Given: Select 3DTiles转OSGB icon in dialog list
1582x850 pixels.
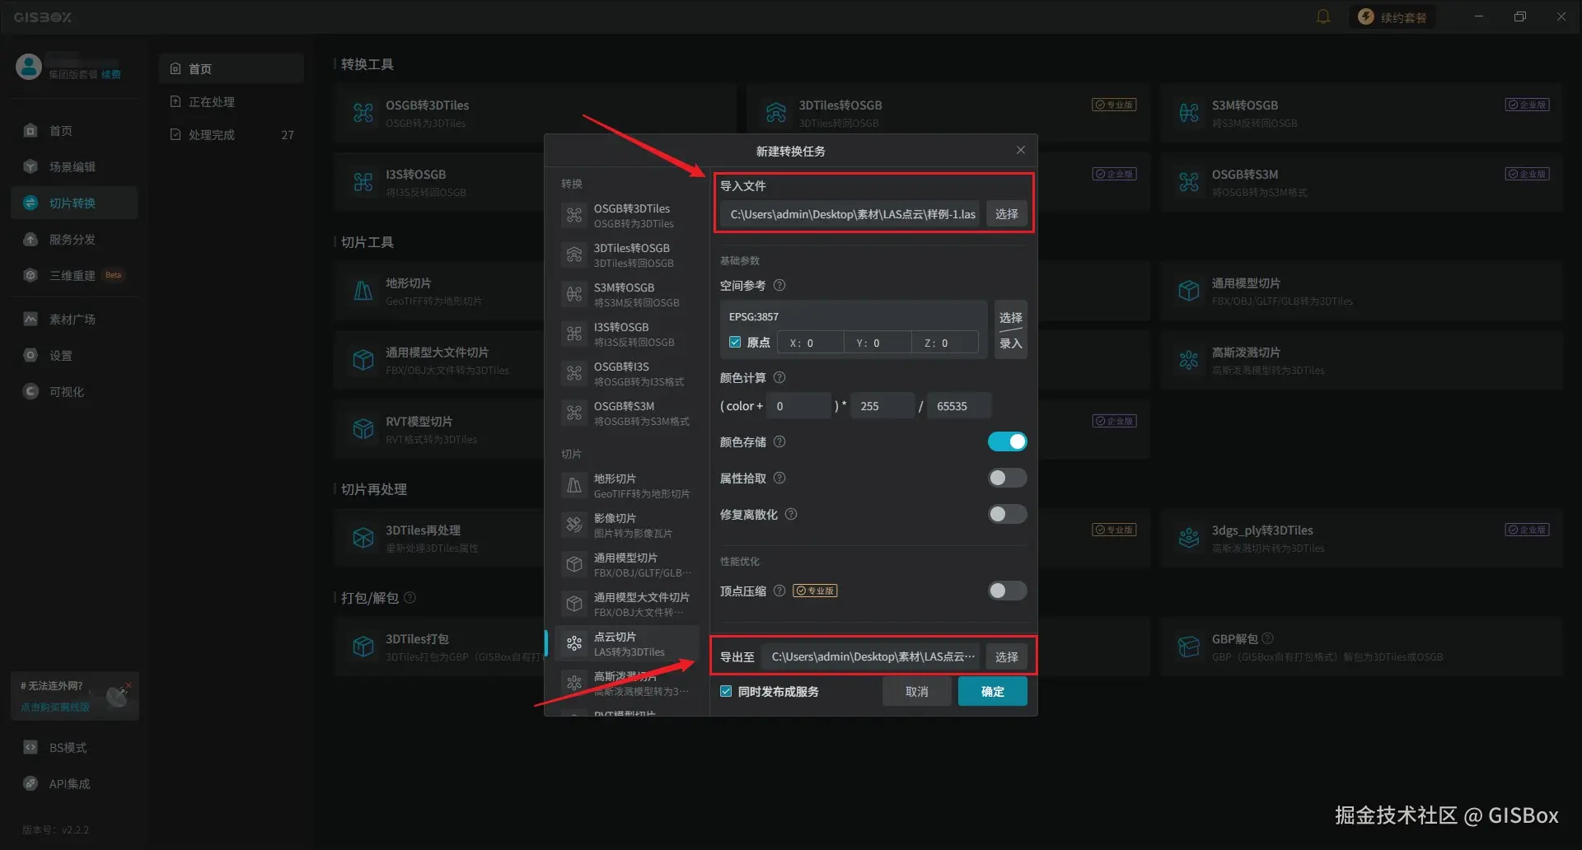Looking at the screenshot, I should click(x=574, y=255).
